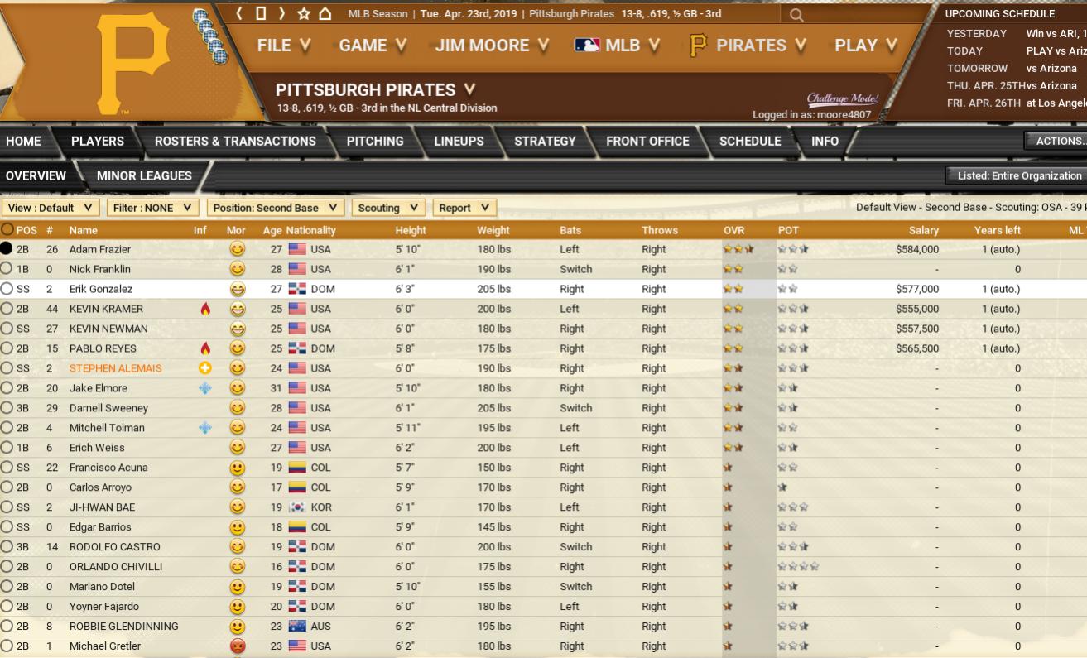Open the Scouting dropdown
1087x658 pixels.
click(388, 208)
